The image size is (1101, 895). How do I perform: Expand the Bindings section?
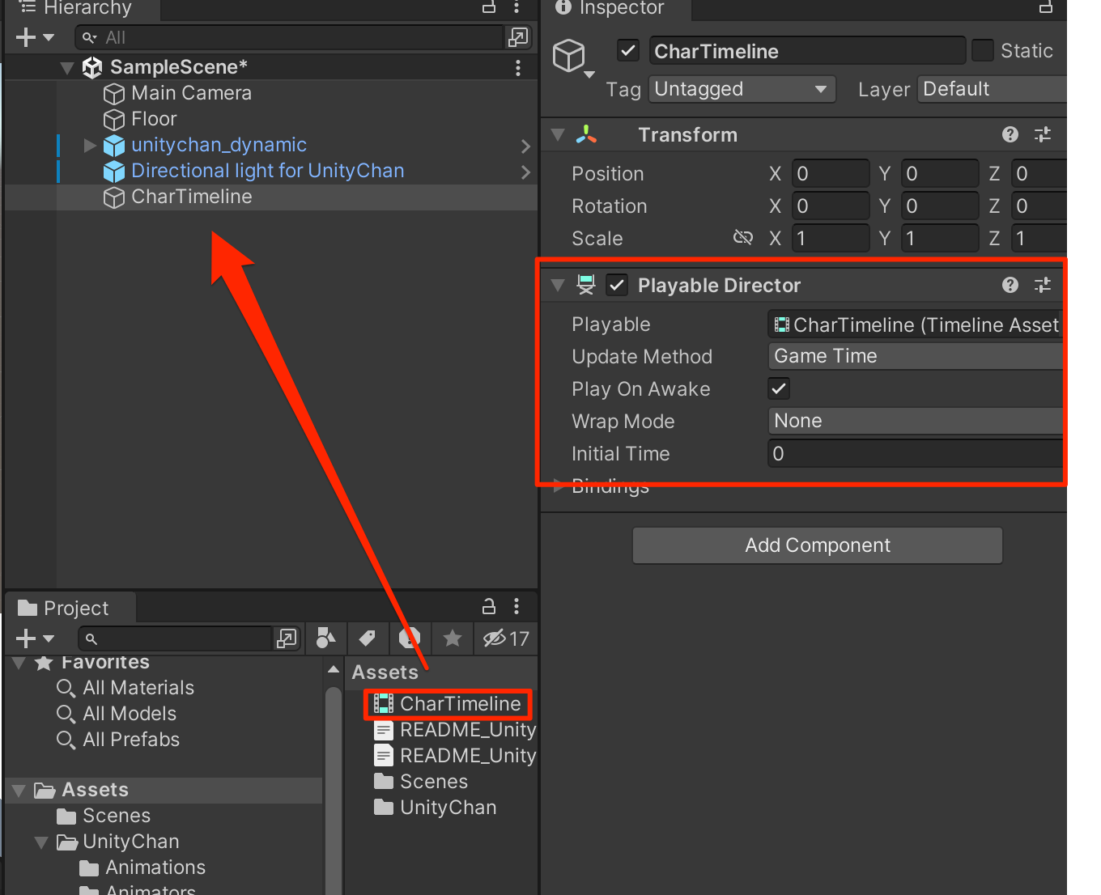pos(557,486)
